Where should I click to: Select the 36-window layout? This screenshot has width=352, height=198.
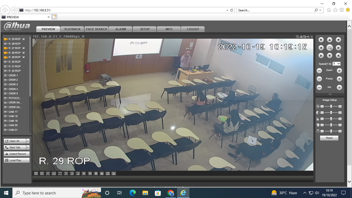pos(114,174)
